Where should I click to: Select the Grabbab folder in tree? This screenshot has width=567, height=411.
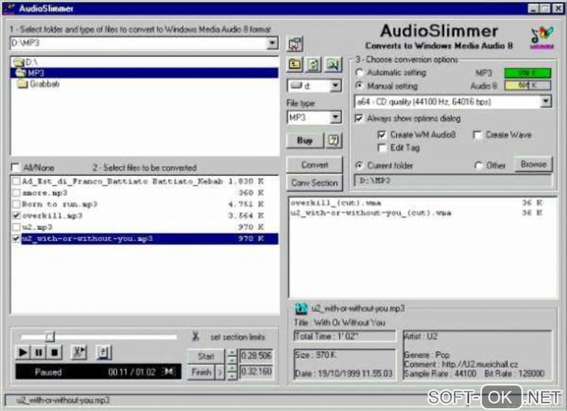(44, 84)
